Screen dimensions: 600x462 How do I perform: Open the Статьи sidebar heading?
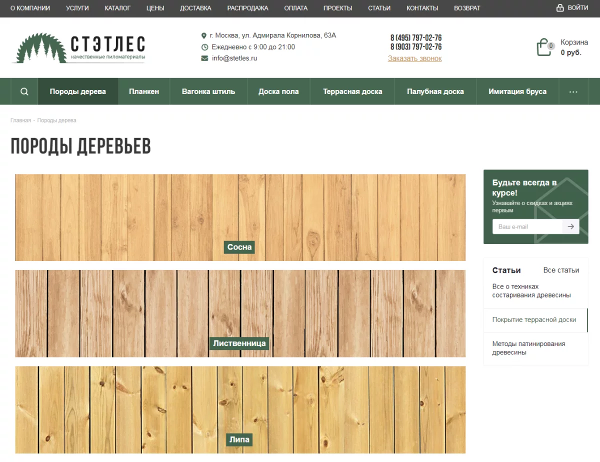[506, 270]
